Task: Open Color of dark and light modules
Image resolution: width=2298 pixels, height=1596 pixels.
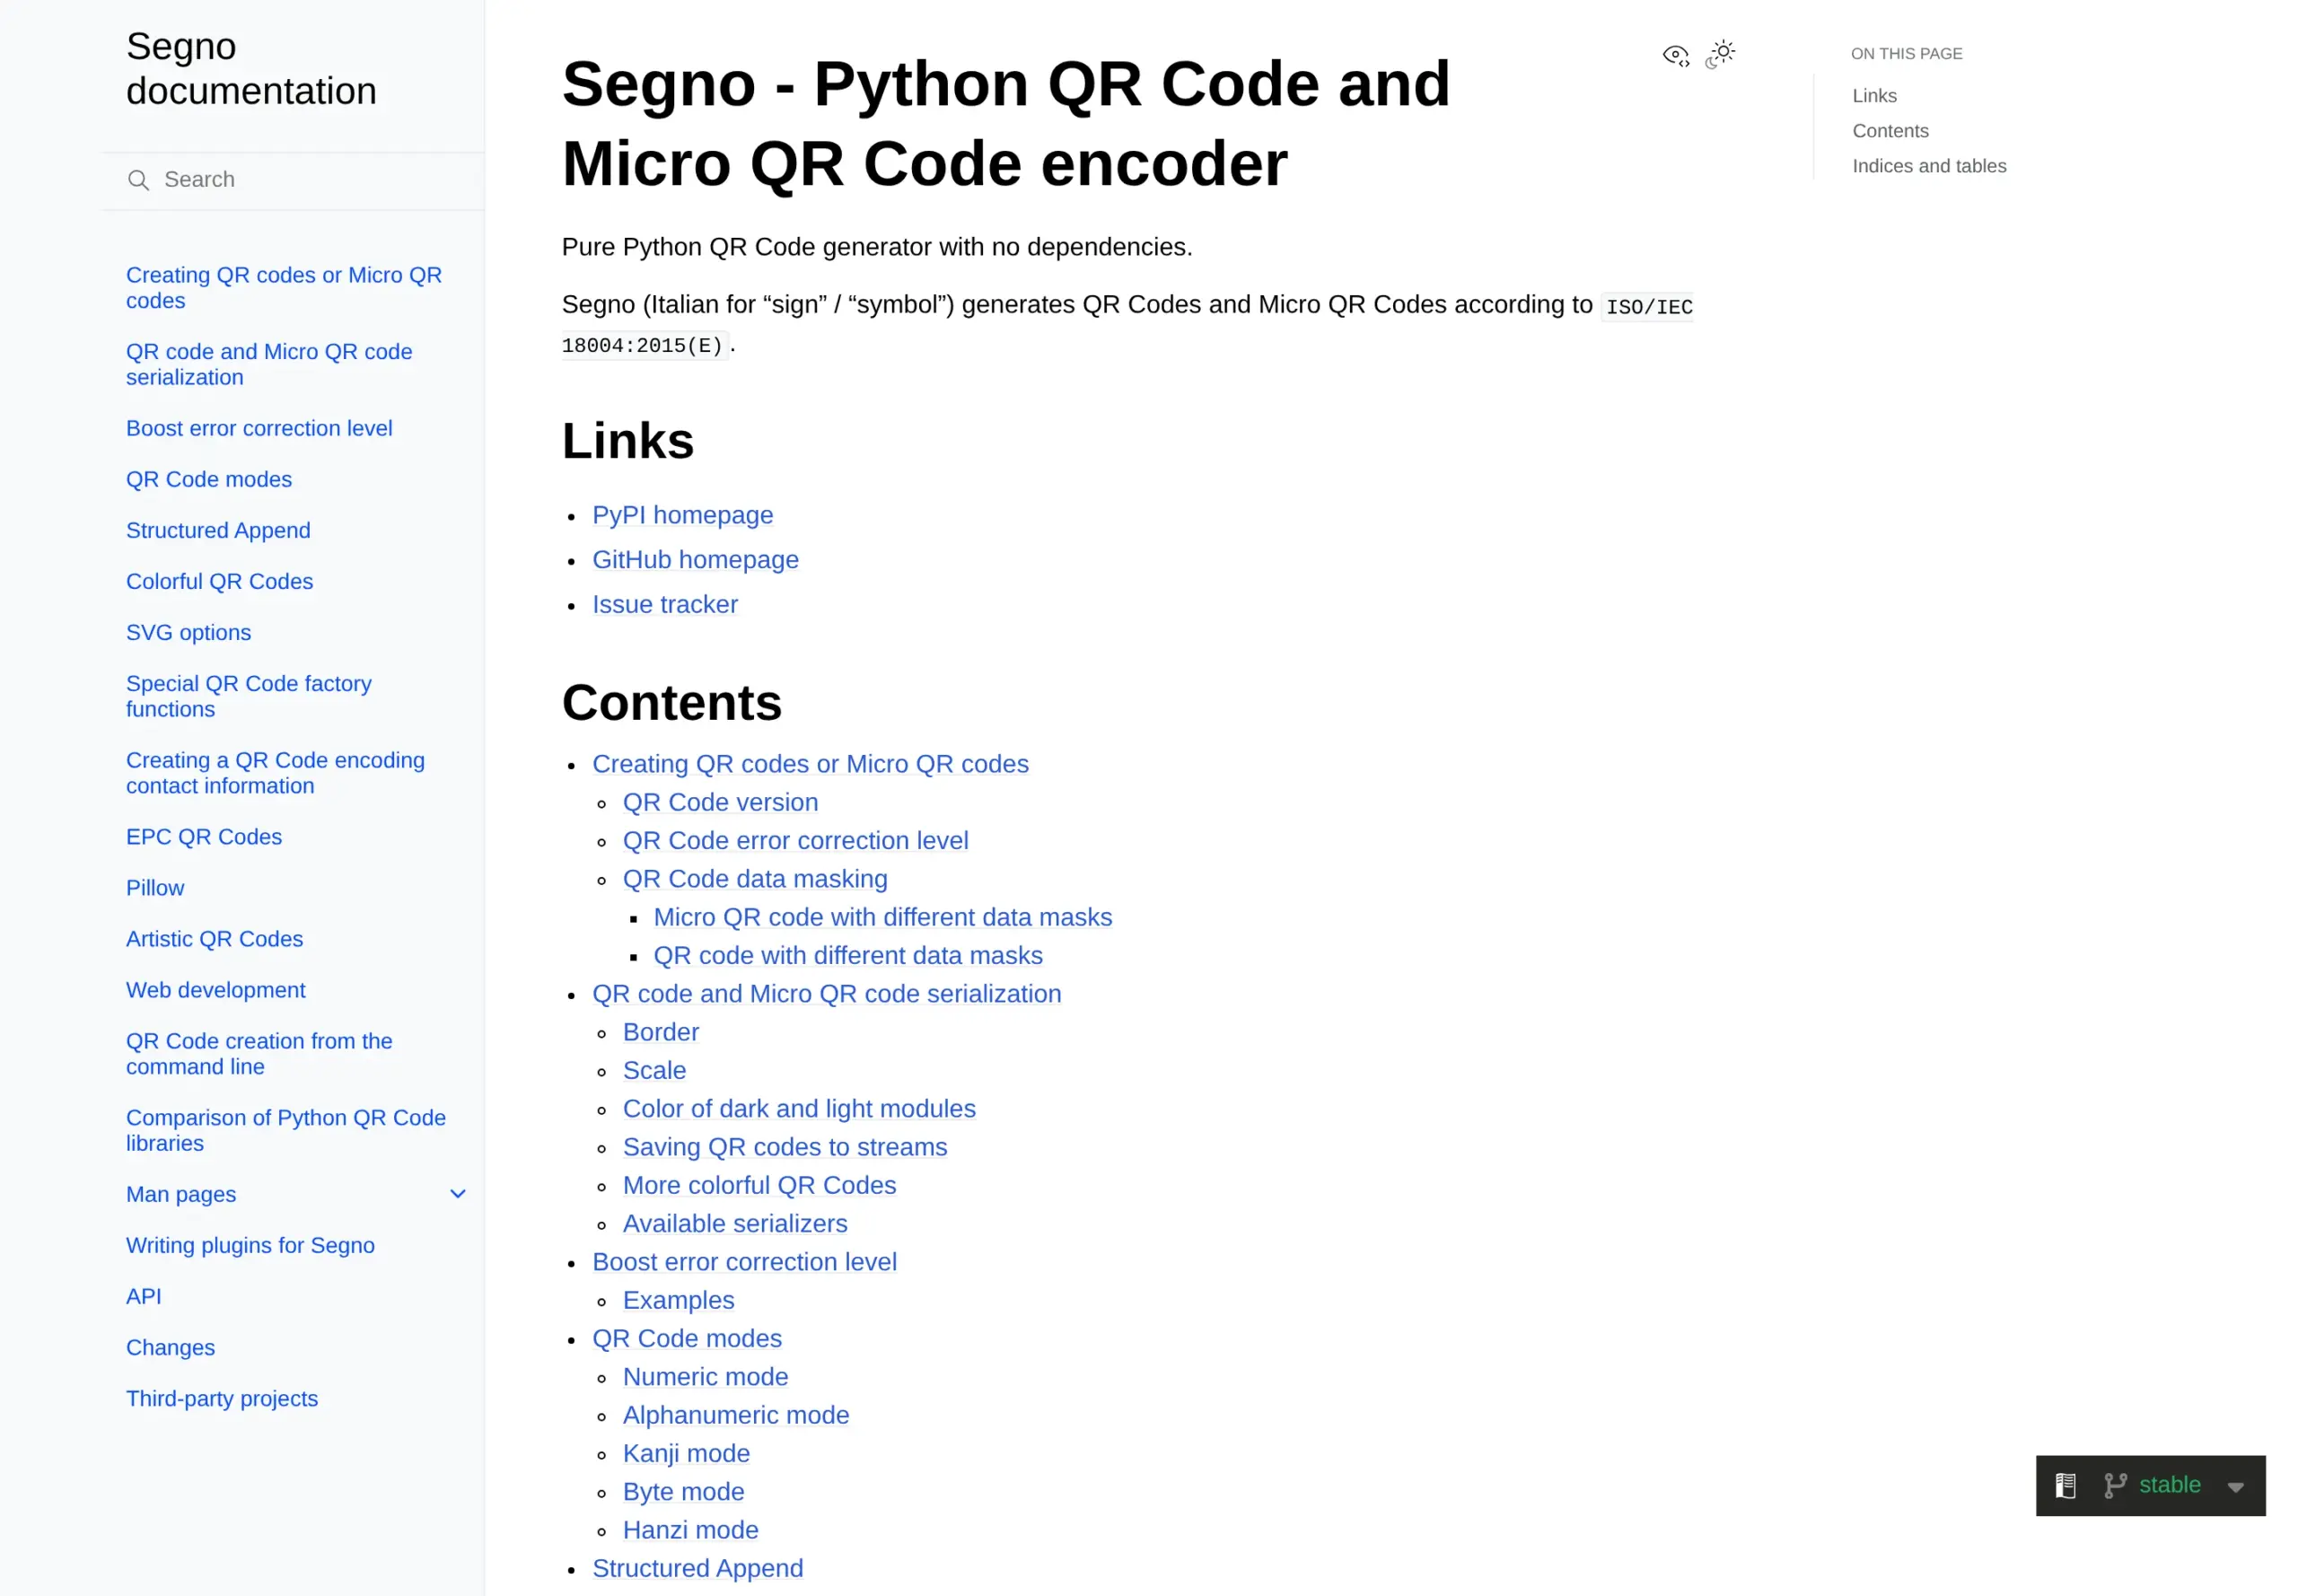Action: click(x=799, y=1108)
